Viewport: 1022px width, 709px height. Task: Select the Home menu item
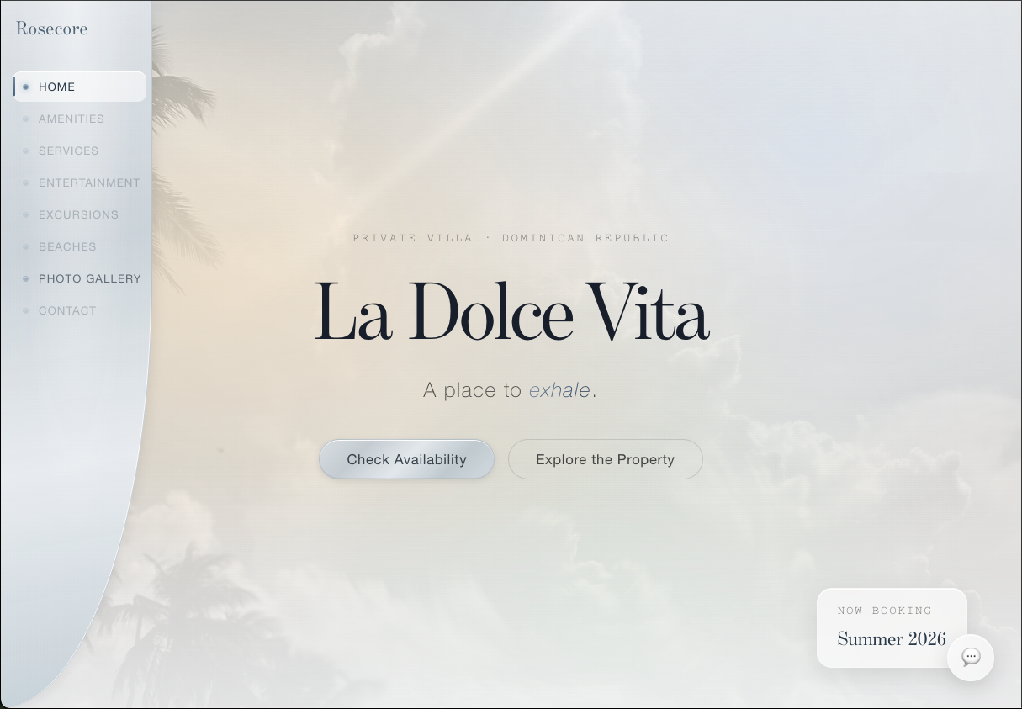(x=80, y=87)
